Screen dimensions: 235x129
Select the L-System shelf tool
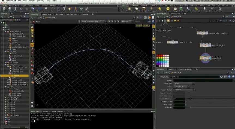39,9
